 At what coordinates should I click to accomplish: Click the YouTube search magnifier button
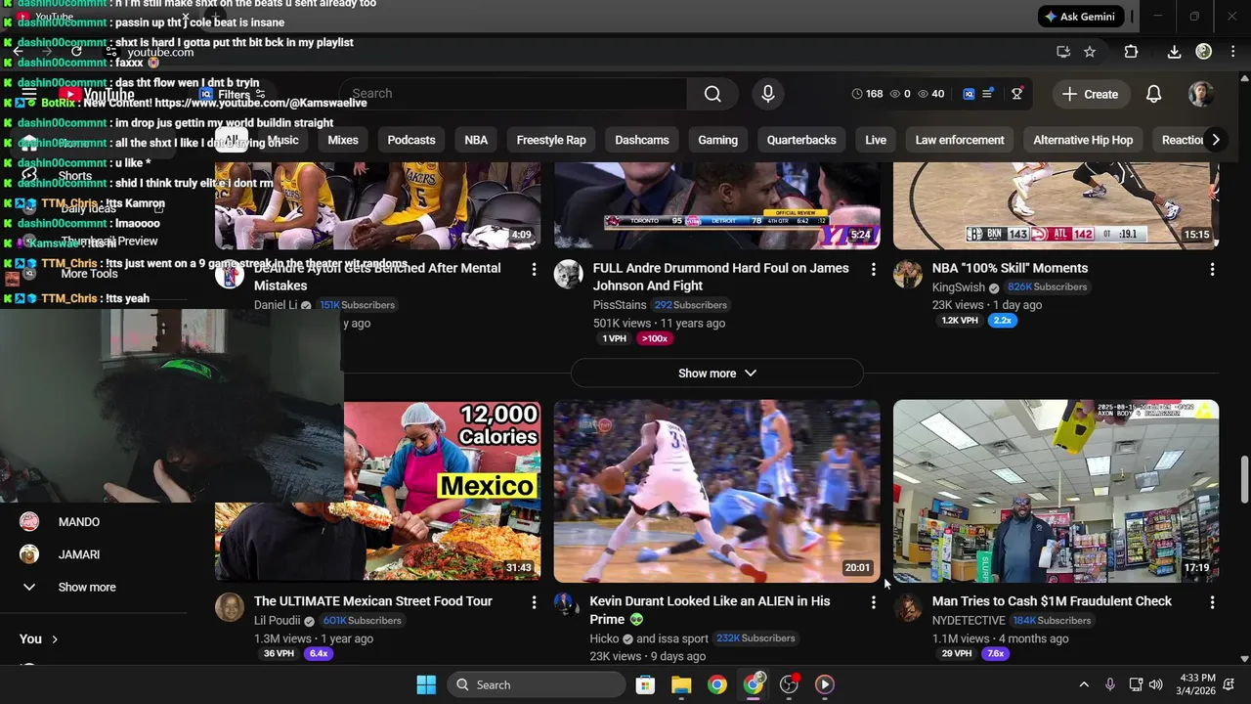point(712,94)
